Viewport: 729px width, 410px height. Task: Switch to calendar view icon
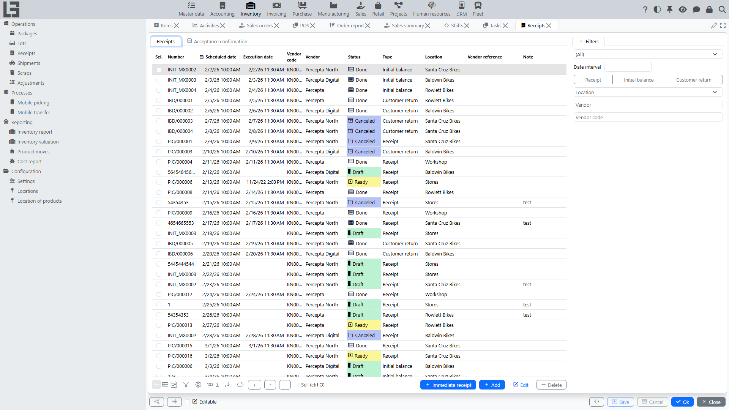[174, 385]
